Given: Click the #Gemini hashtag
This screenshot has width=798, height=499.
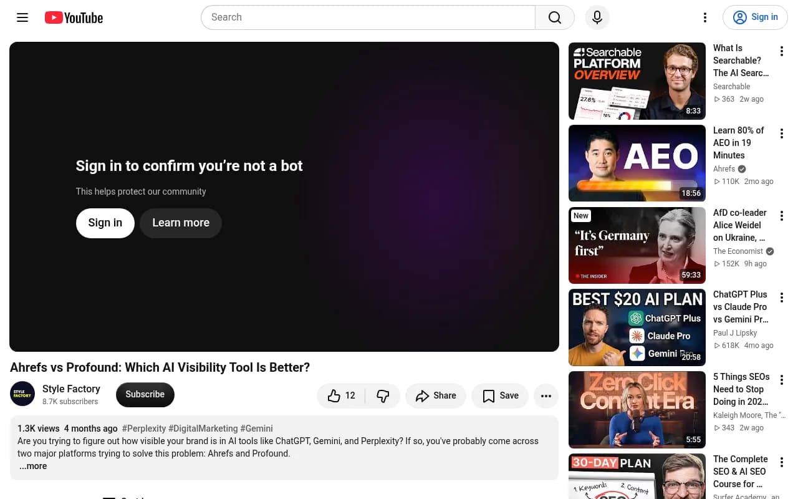Looking at the screenshot, I should tap(256, 429).
